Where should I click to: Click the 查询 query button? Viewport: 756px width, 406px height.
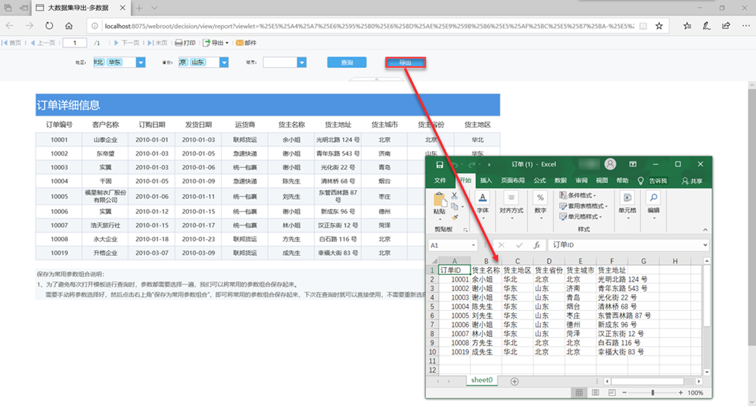pos(347,63)
